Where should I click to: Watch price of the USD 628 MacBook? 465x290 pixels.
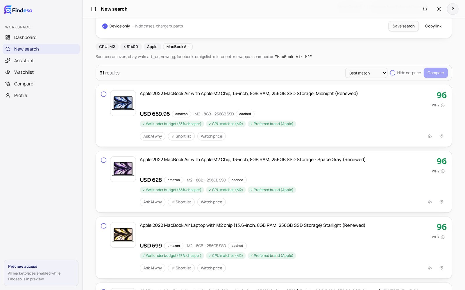[211, 202]
